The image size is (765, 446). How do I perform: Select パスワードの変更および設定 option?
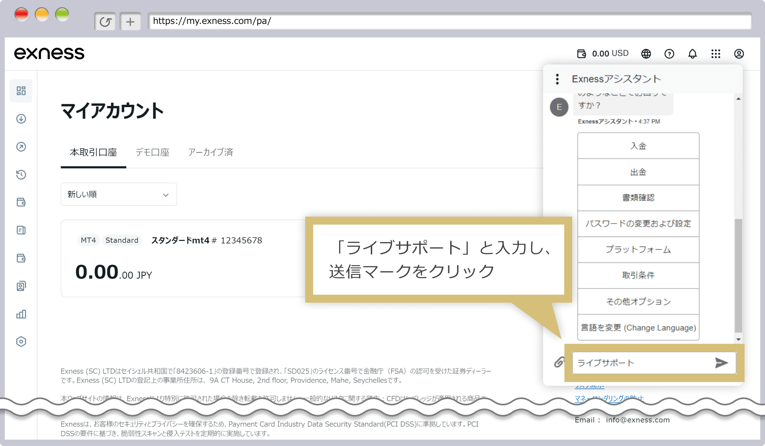click(x=638, y=224)
